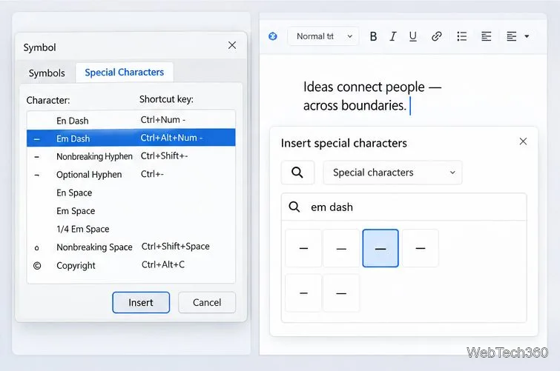Screen dimensions: 560x371
Task: Apply Underline from the toolbar
Action: pyautogui.click(x=413, y=36)
